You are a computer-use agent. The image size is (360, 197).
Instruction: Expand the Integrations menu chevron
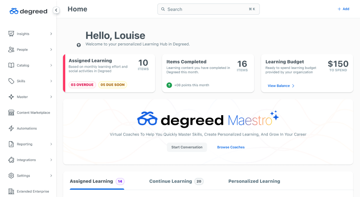pos(51,160)
